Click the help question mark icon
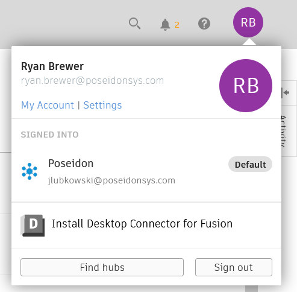This screenshot has width=297, height=292. [x=204, y=24]
